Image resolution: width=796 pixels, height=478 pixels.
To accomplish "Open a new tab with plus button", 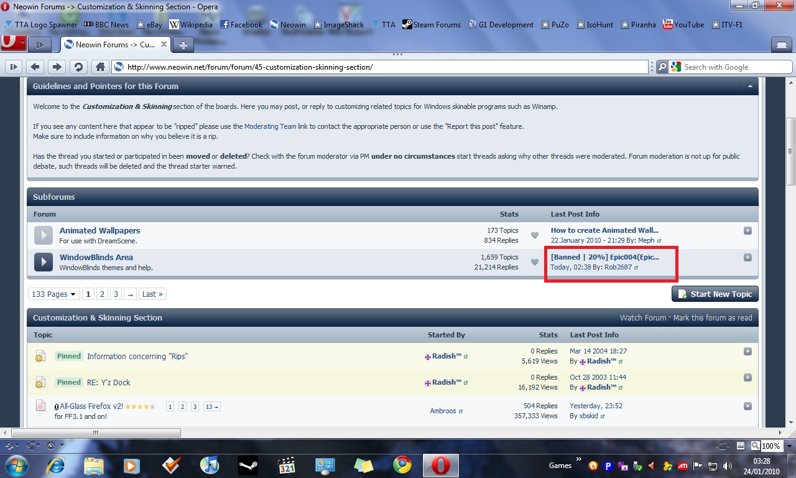I will [182, 45].
